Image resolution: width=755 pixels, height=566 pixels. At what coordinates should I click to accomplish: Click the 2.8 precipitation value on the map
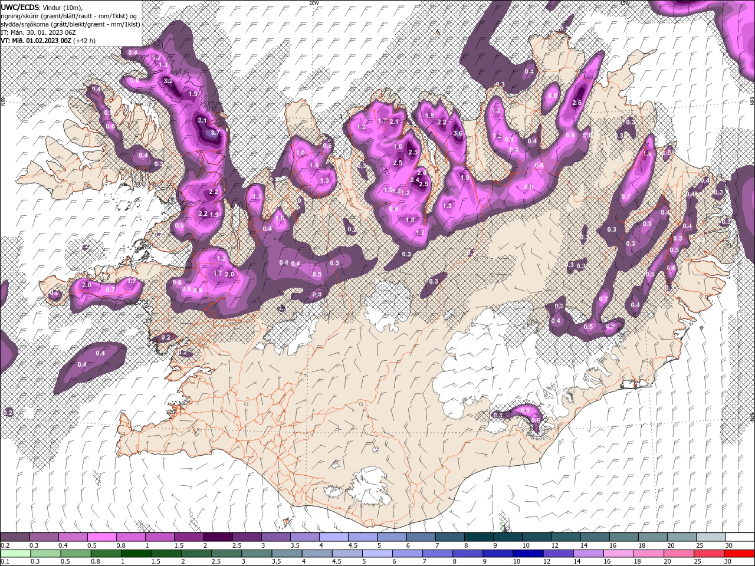coord(577,103)
